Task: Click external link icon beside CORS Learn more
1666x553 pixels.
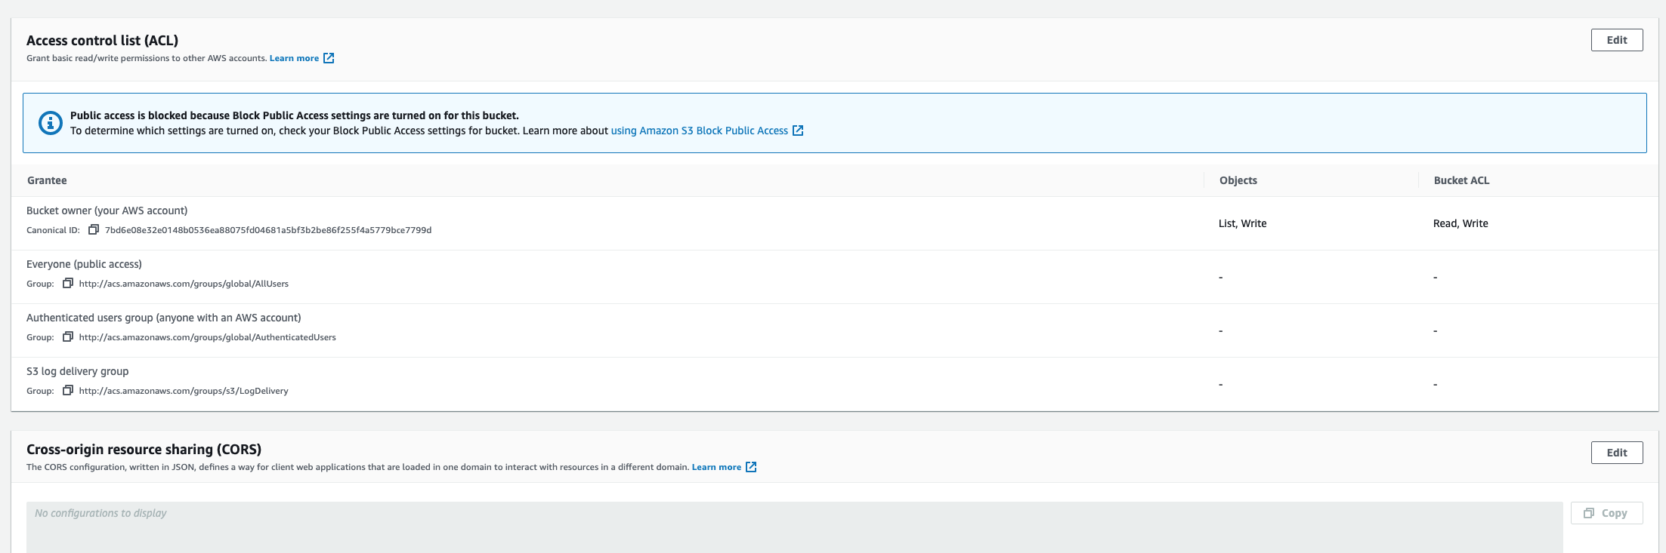Action: 751,467
